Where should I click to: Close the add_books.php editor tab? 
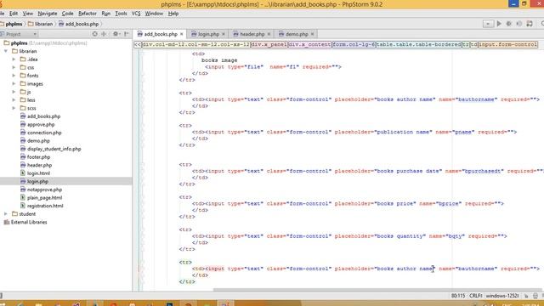point(181,34)
